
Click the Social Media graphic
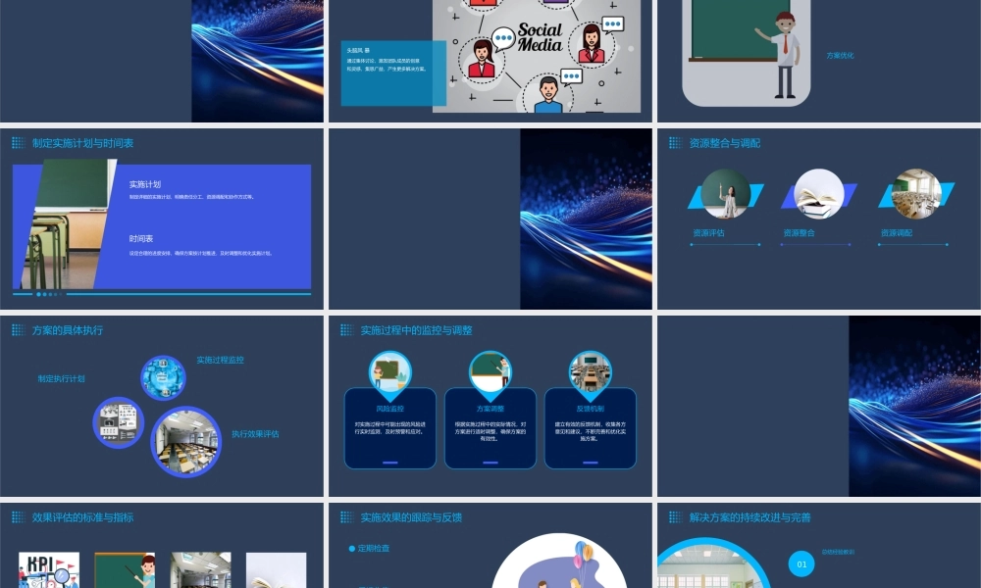pos(537,56)
